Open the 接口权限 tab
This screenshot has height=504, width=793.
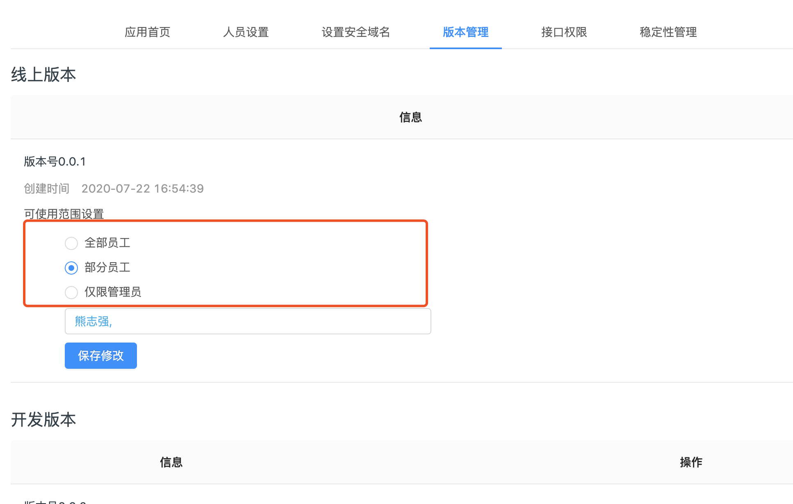tap(564, 32)
